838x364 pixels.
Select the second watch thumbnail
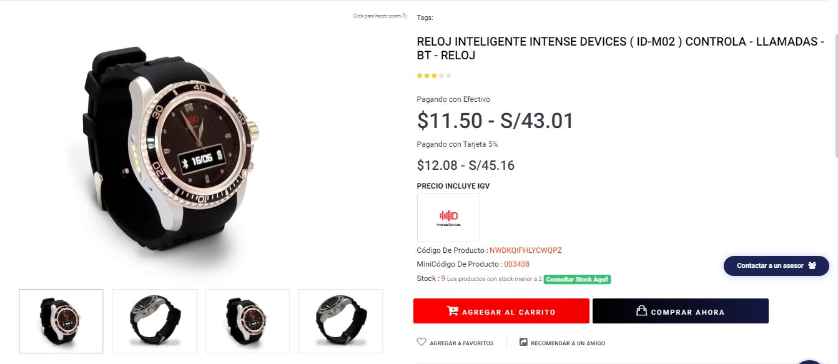pos(154,321)
